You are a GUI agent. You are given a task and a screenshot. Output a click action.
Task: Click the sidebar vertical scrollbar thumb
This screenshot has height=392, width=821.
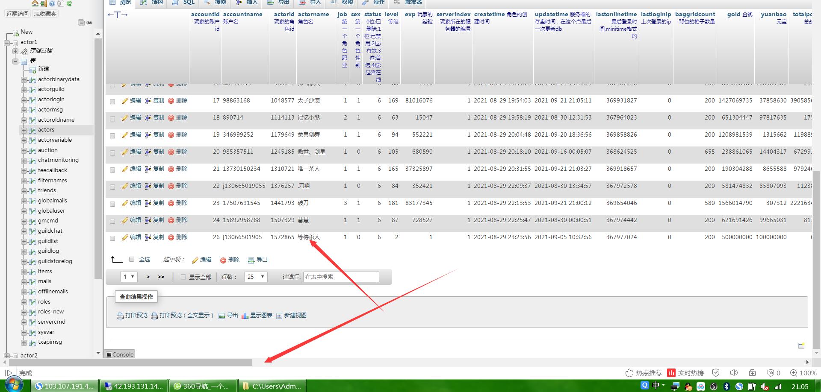(98, 158)
